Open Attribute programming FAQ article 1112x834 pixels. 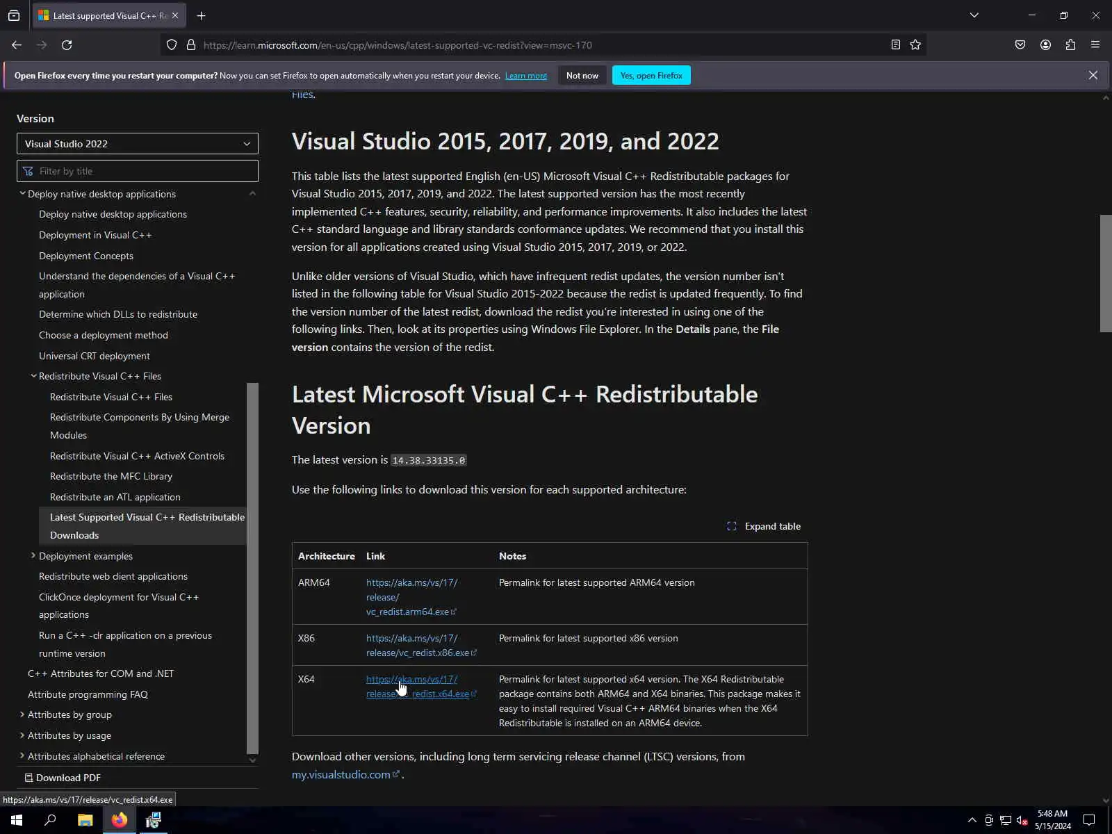[x=88, y=694]
